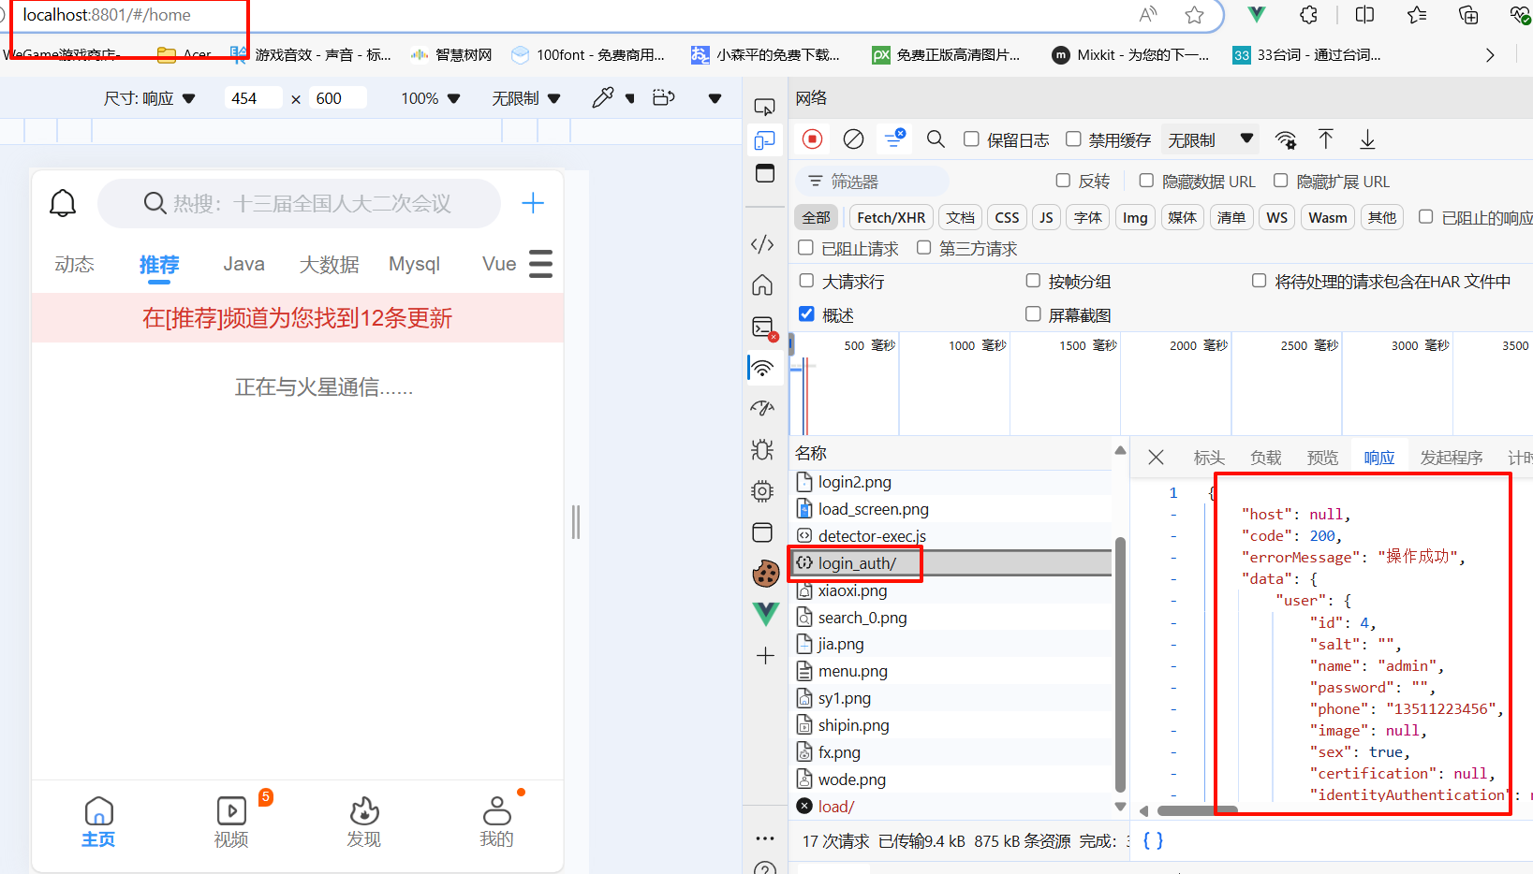Open device toolbar 无限制 throttle dropdown
1533x874 pixels.
coord(526,98)
